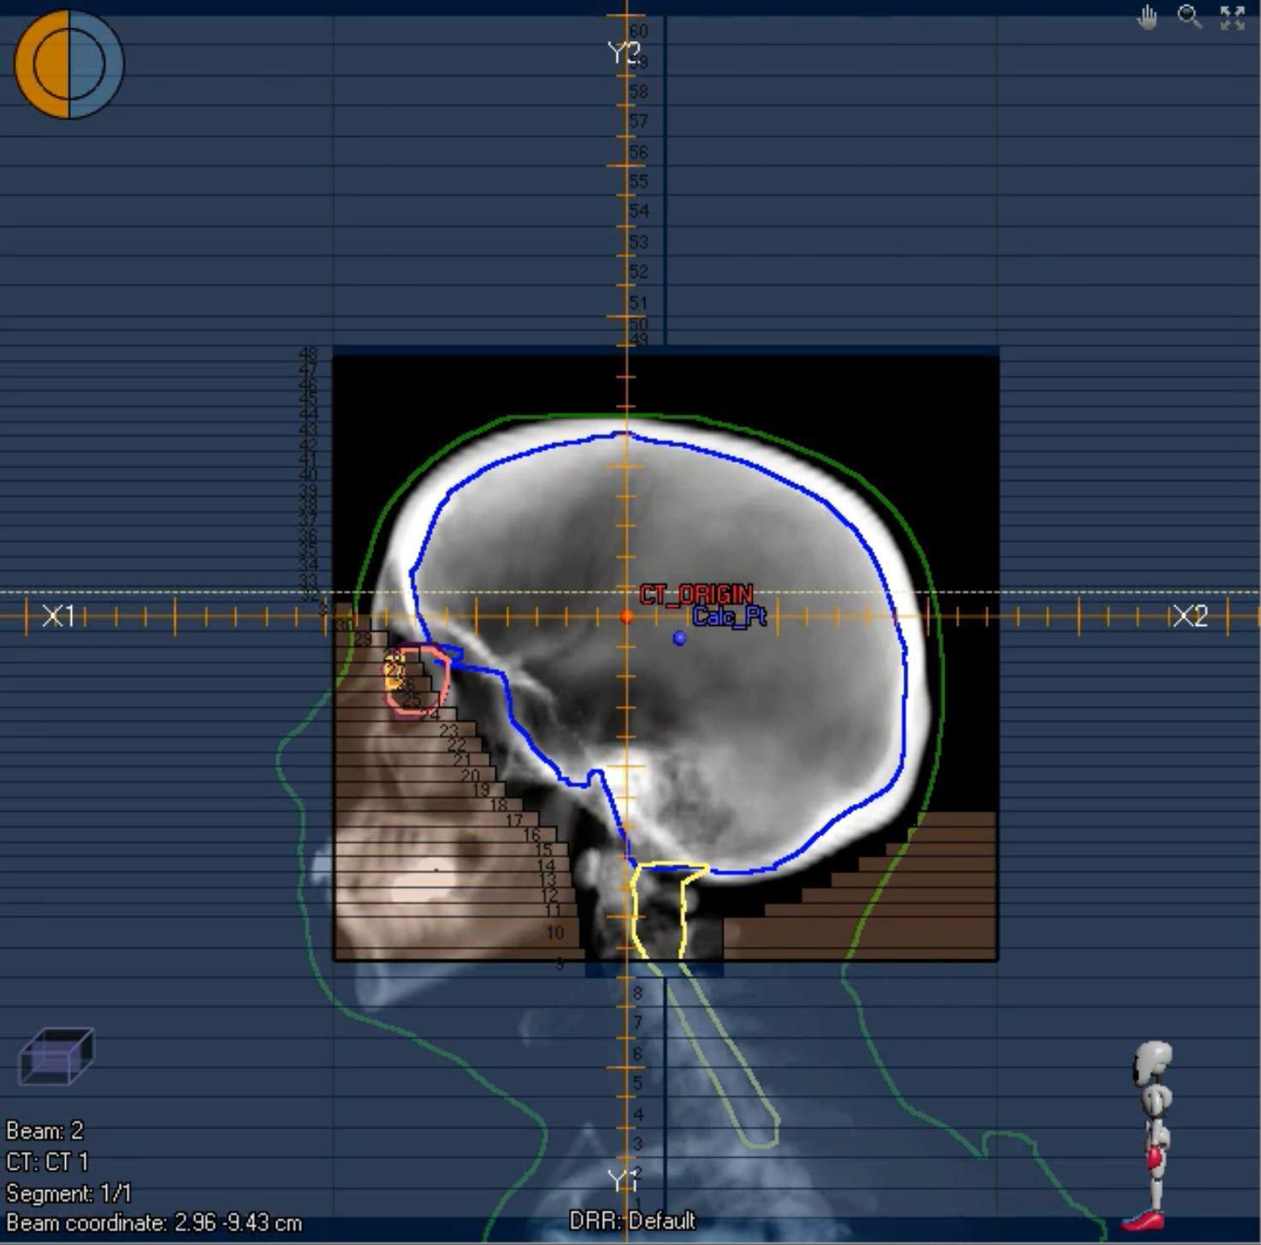The height and width of the screenshot is (1245, 1261).
Task: Select the X2 jaw label
Action: (x=1190, y=616)
